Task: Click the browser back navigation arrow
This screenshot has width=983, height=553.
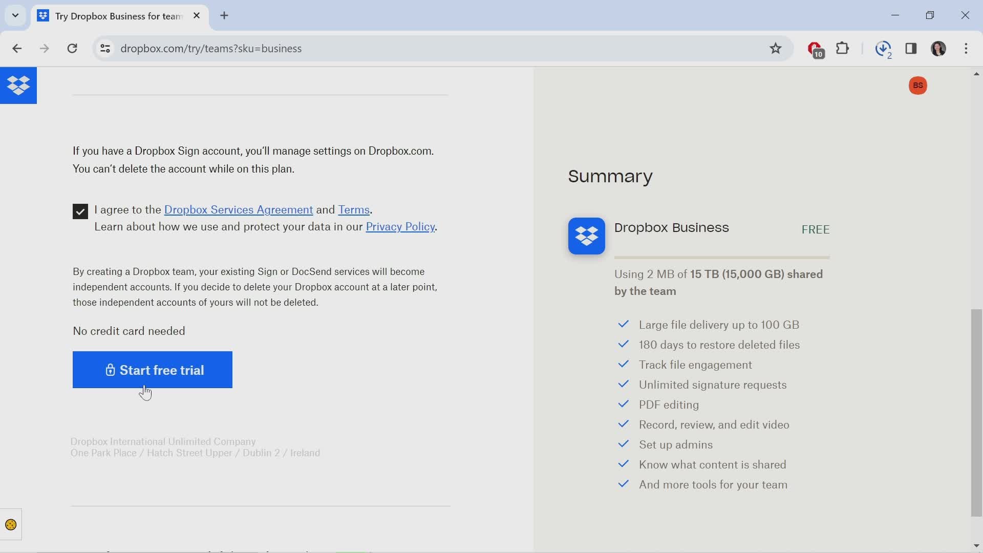Action: [x=16, y=48]
